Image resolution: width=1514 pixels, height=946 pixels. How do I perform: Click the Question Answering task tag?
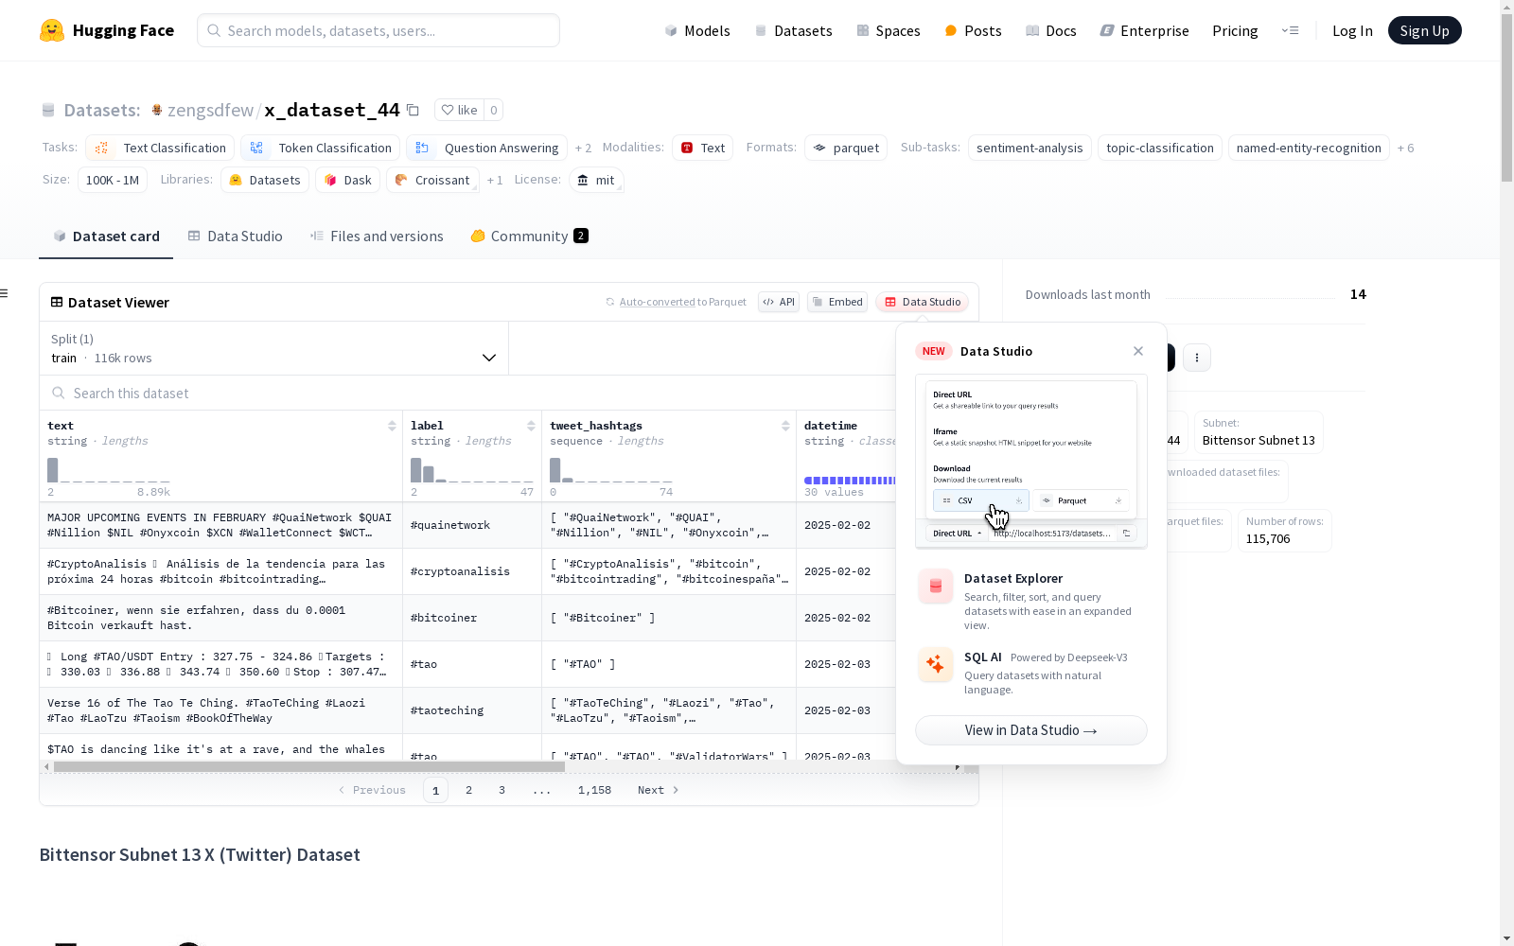pyautogui.click(x=486, y=148)
